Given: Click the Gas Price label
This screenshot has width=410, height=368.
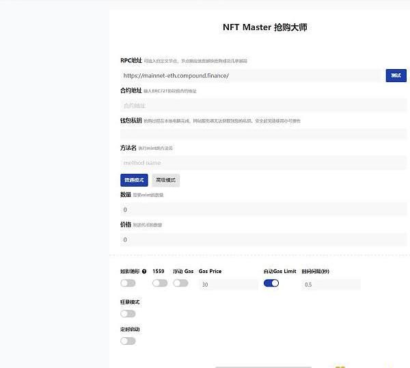Looking at the screenshot, I should point(210,272).
